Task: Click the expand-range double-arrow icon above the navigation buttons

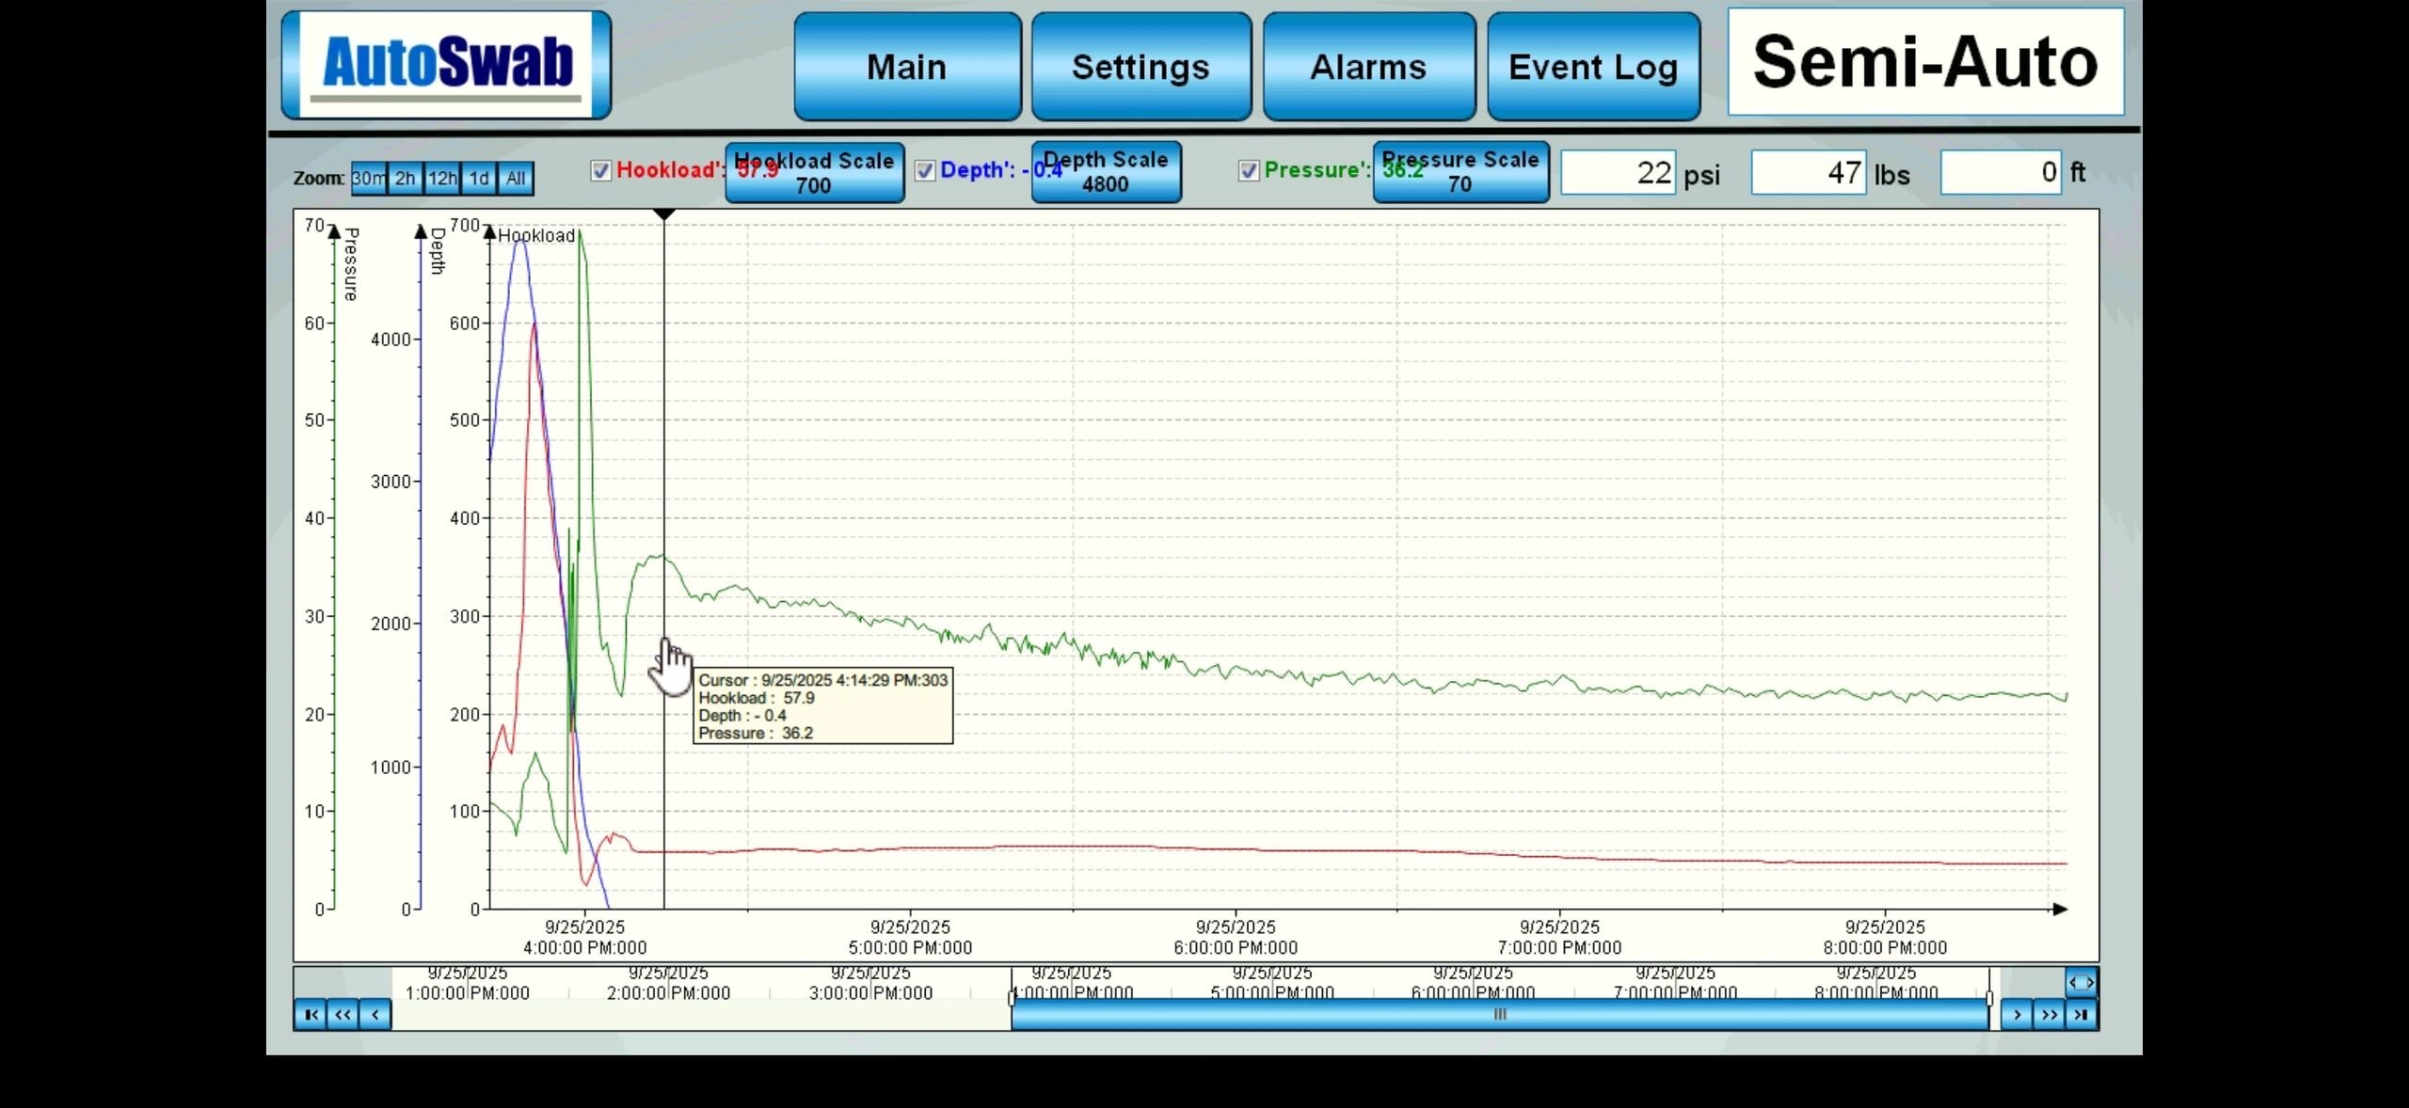Action: [2082, 982]
